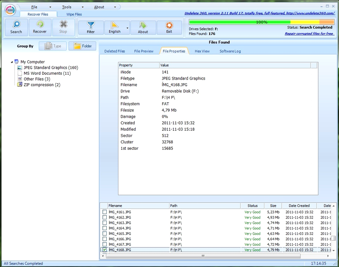Sort file list by Path column
This screenshot has height=267, width=339.
pyautogui.click(x=205, y=206)
